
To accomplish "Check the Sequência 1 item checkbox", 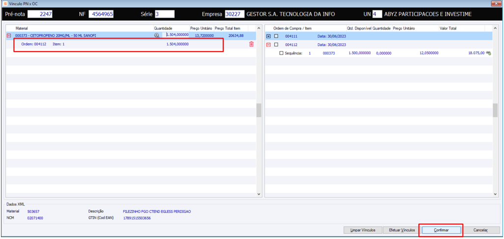I will (282, 53).
